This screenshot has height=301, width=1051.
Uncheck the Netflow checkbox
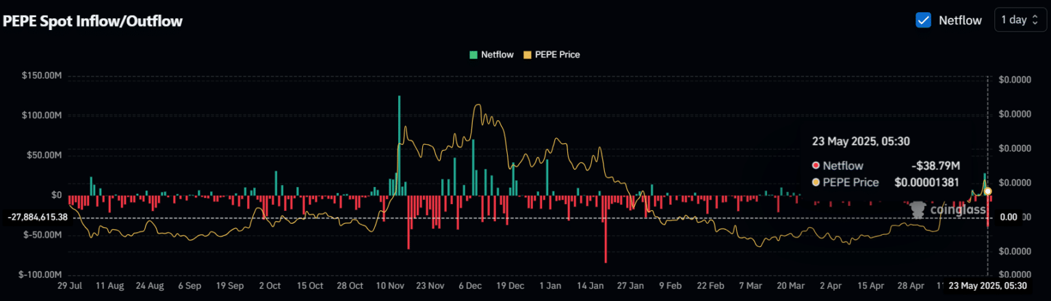point(923,20)
